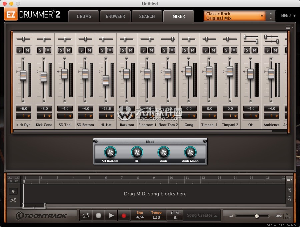The image size is (300, 227).
Task: Switch to the BROWSER tab
Action: click(x=115, y=16)
